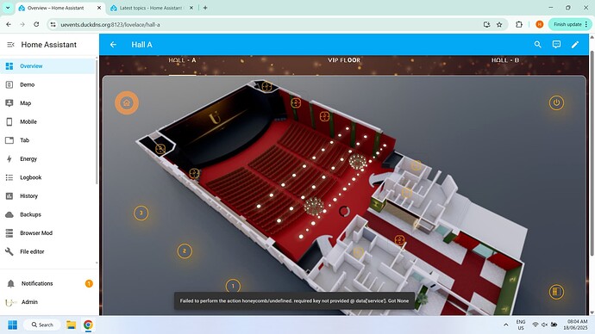This screenshot has width=595, height=334.
Task: Select scene button 1
Action: tap(233, 286)
